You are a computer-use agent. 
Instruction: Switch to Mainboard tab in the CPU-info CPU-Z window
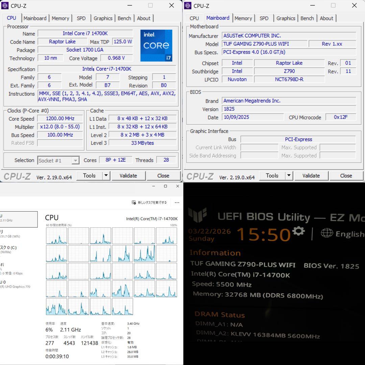(35, 18)
